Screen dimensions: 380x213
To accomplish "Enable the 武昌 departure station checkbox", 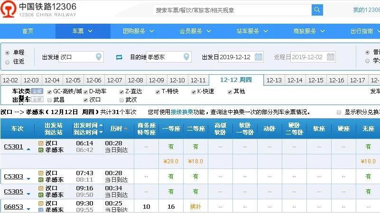I will (49, 100).
